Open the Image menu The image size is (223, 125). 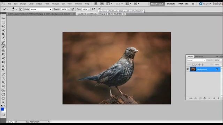point(23,4)
